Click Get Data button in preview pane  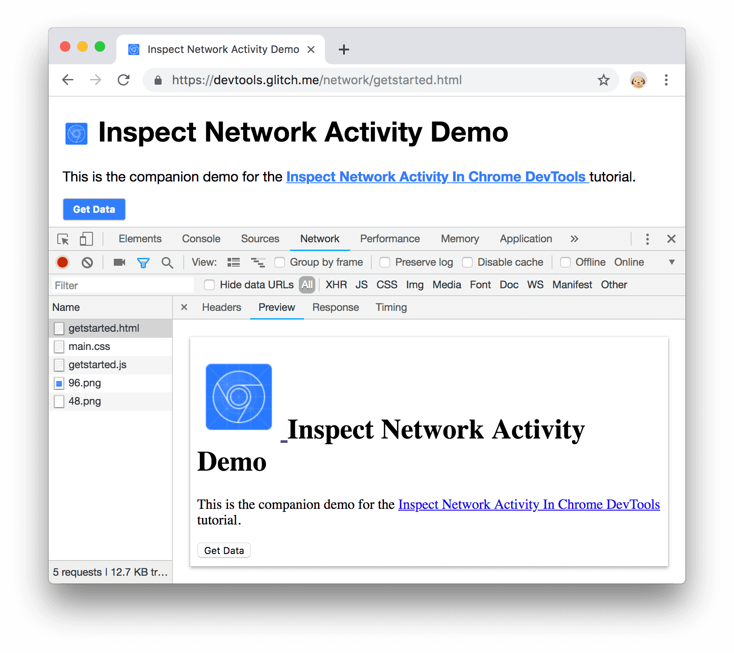[224, 551]
